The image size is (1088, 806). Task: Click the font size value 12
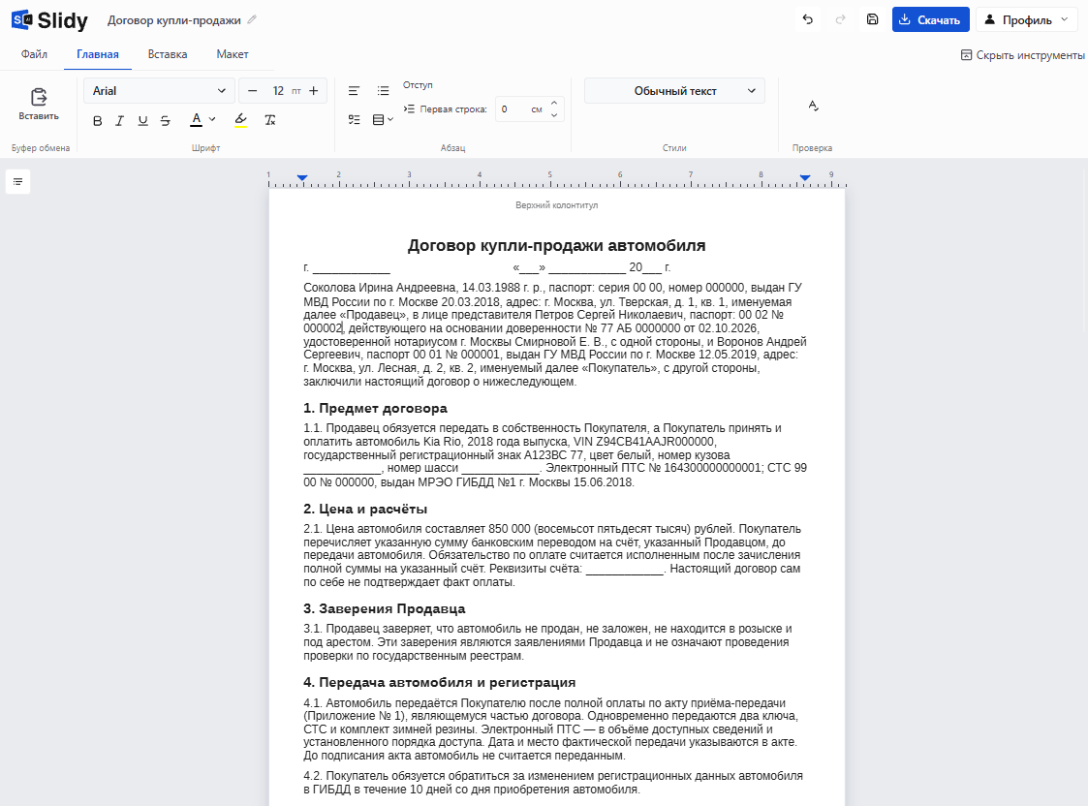click(278, 91)
